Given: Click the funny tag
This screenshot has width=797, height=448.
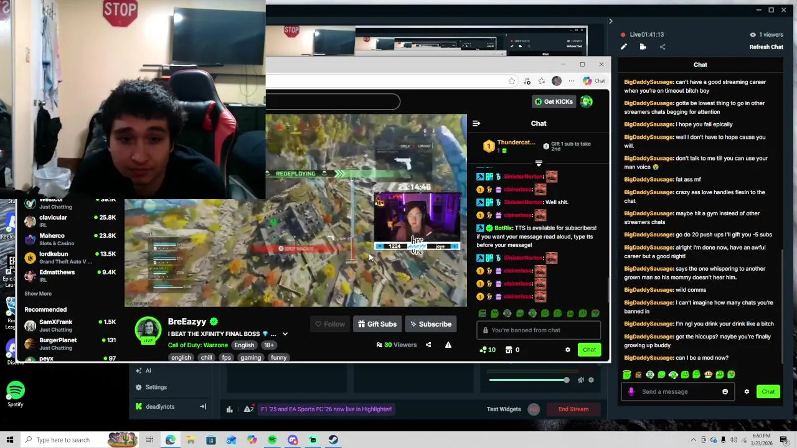Looking at the screenshot, I should (278, 358).
